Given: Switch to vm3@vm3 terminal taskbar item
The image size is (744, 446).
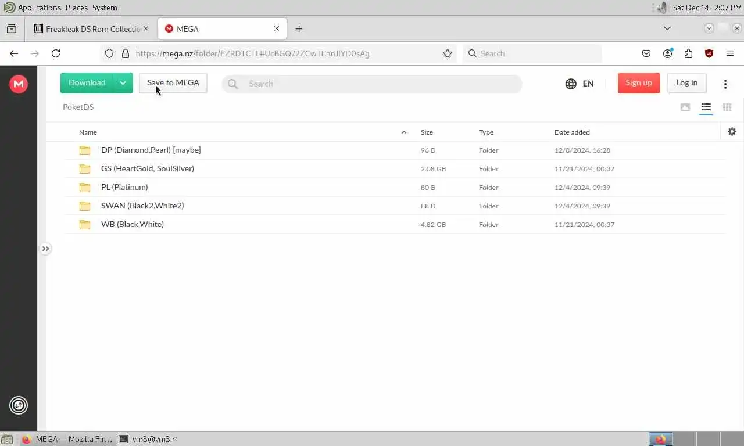Looking at the screenshot, I should click(148, 439).
